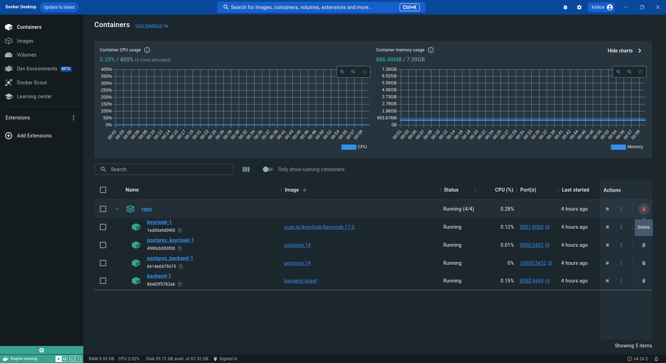Hide charts chevron arrow
The width and height of the screenshot is (666, 363).
click(x=640, y=51)
